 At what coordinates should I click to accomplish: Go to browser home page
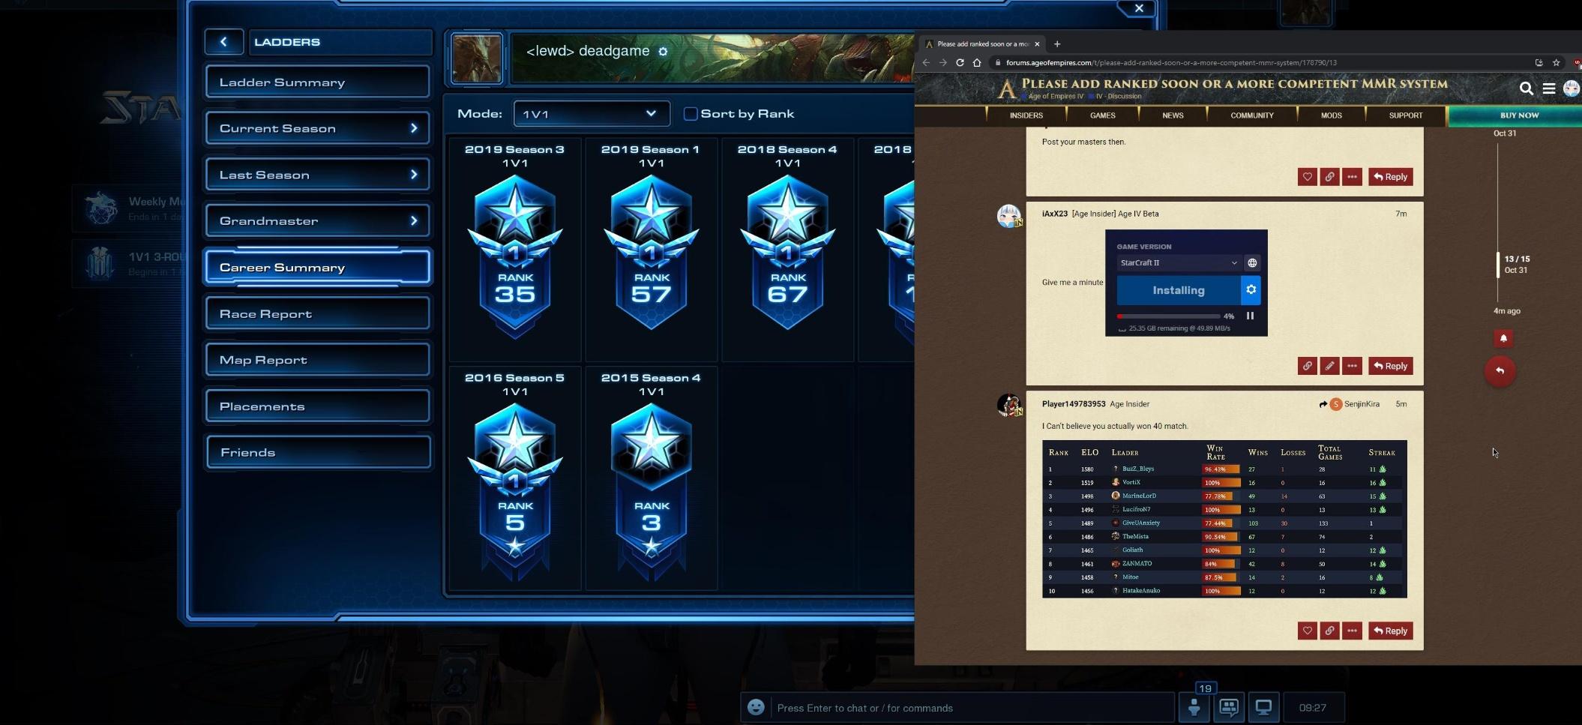point(977,63)
